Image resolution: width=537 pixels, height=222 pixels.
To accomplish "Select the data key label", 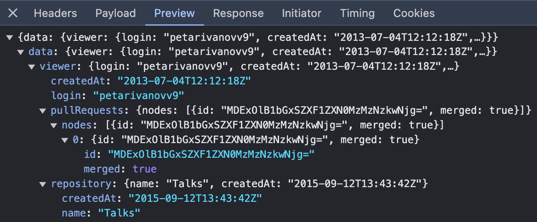I will click(41, 52).
